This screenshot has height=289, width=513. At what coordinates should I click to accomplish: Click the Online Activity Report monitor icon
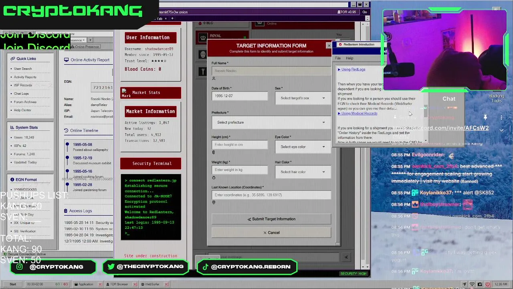(x=67, y=60)
